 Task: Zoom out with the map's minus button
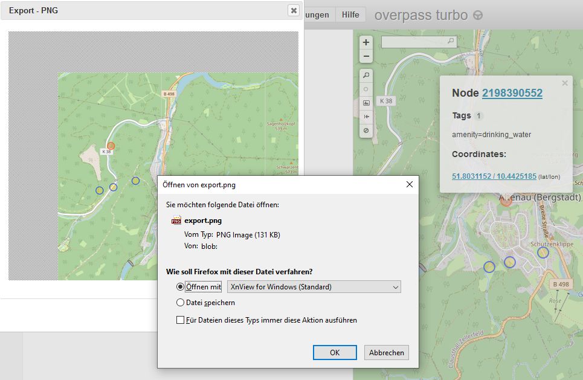pyautogui.click(x=366, y=57)
